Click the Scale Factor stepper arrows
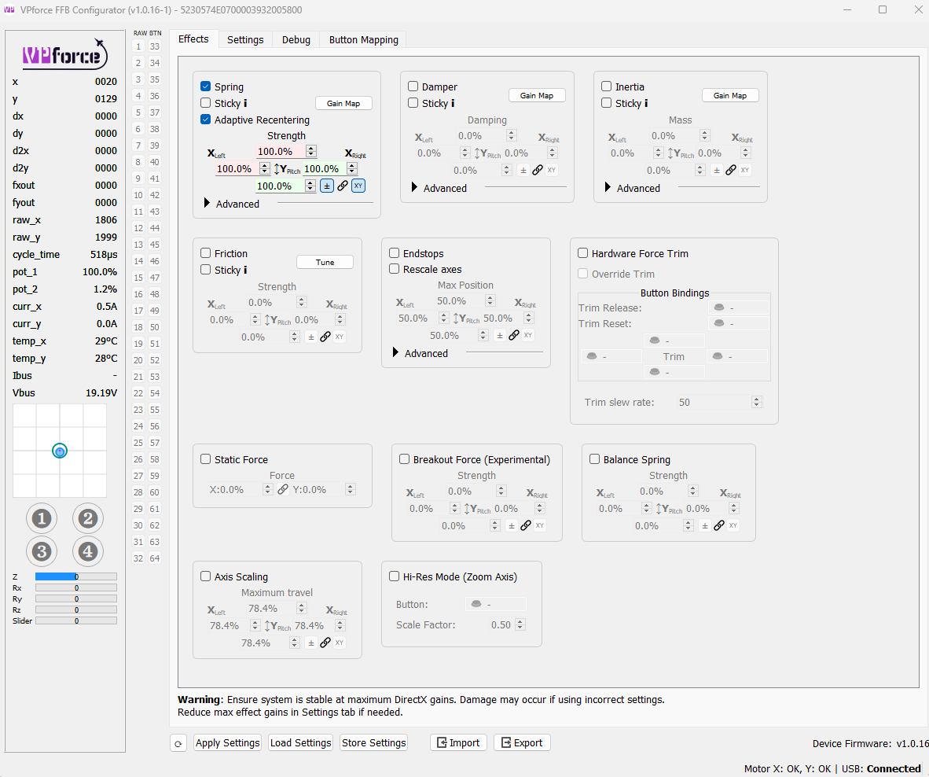The width and height of the screenshot is (929, 777). [x=520, y=624]
